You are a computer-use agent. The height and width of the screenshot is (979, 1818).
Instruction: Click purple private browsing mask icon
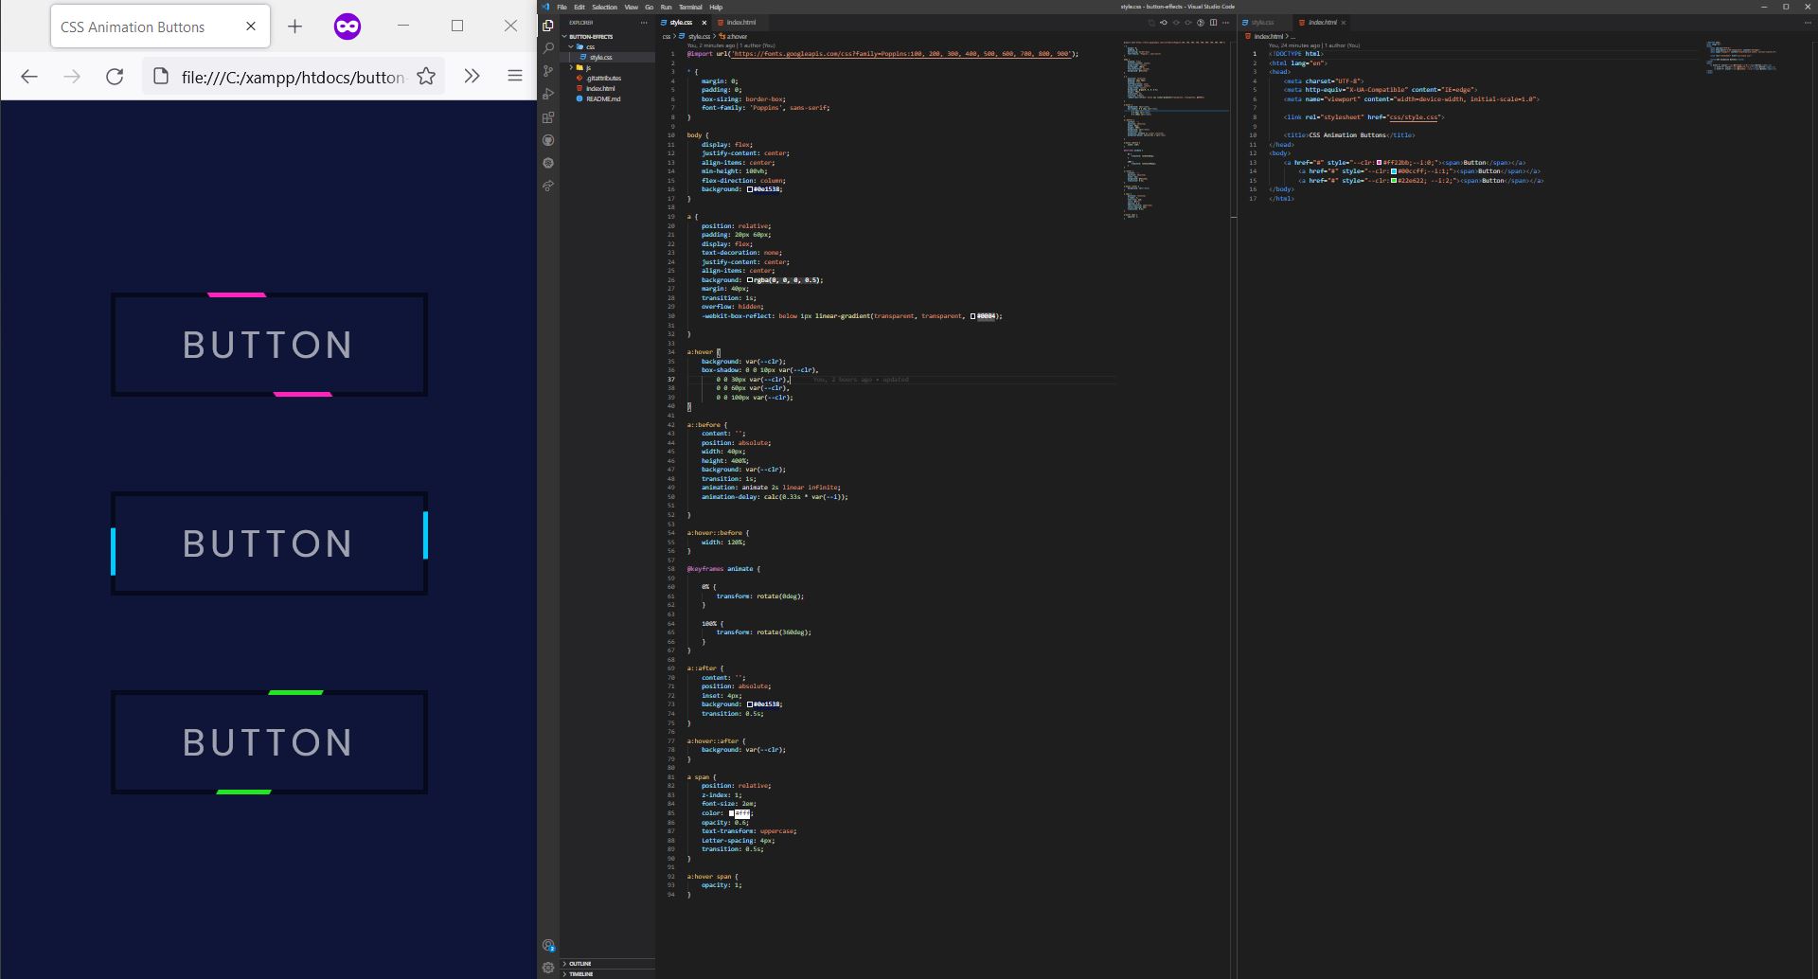coord(348,27)
